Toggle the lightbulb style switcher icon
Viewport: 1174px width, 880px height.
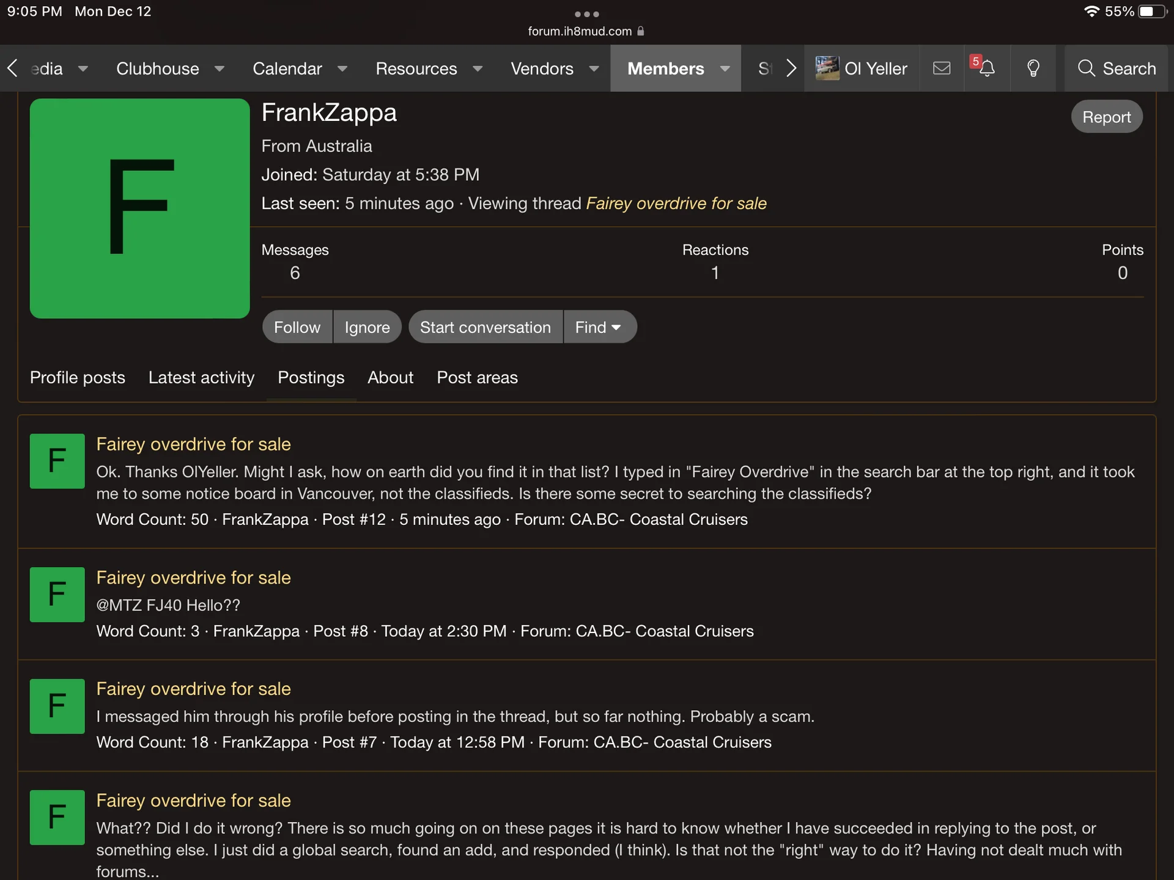(1033, 68)
